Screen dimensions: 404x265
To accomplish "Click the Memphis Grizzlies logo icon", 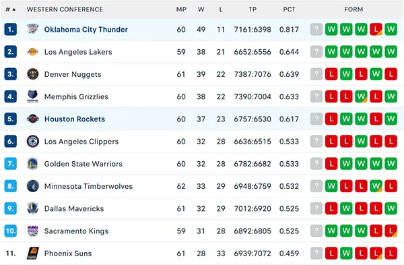I will tap(33, 96).
